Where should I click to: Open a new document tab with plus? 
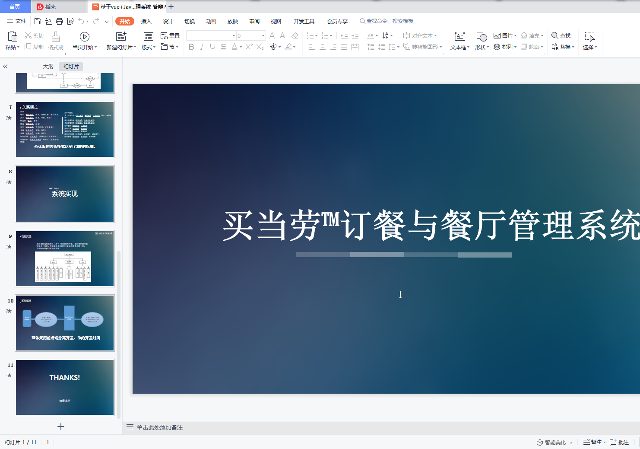click(x=171, y=6)
